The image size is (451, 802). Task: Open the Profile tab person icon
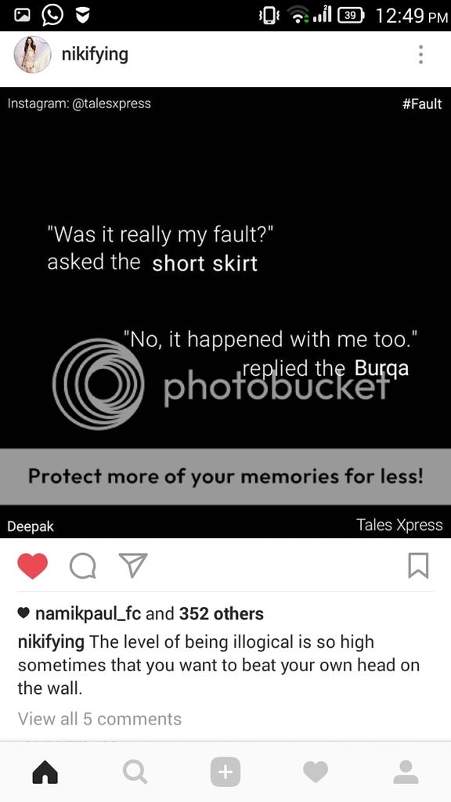(406, 771)
